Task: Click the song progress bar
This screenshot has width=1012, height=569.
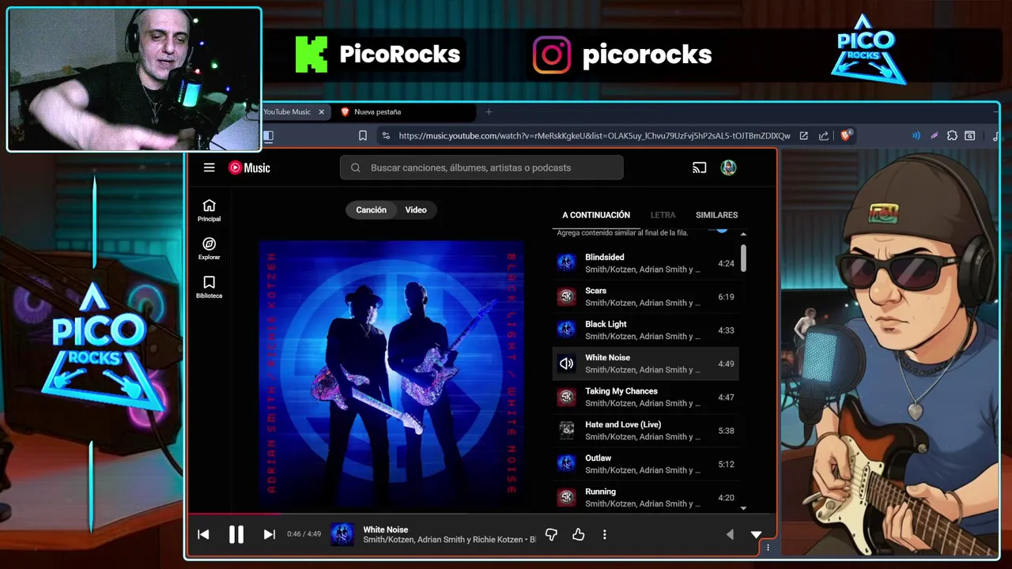Action: (x=482, y=514)
